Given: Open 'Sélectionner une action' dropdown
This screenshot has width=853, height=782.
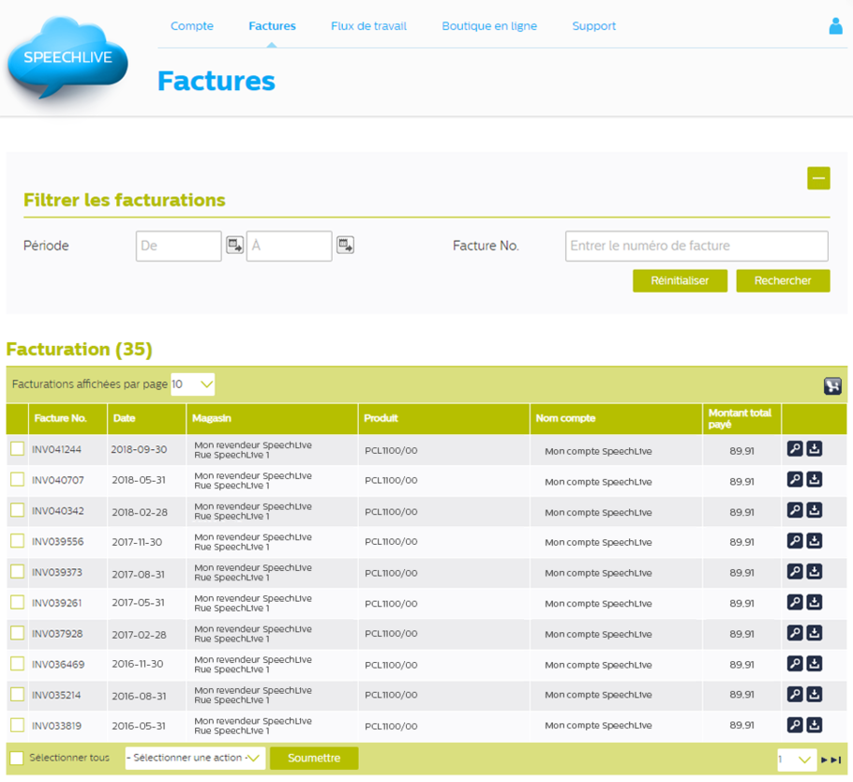Looking at the screenshot, I should coord(195,758).
